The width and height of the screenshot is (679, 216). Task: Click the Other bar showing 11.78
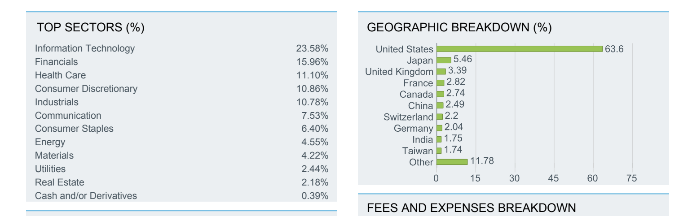pos(452,162)
